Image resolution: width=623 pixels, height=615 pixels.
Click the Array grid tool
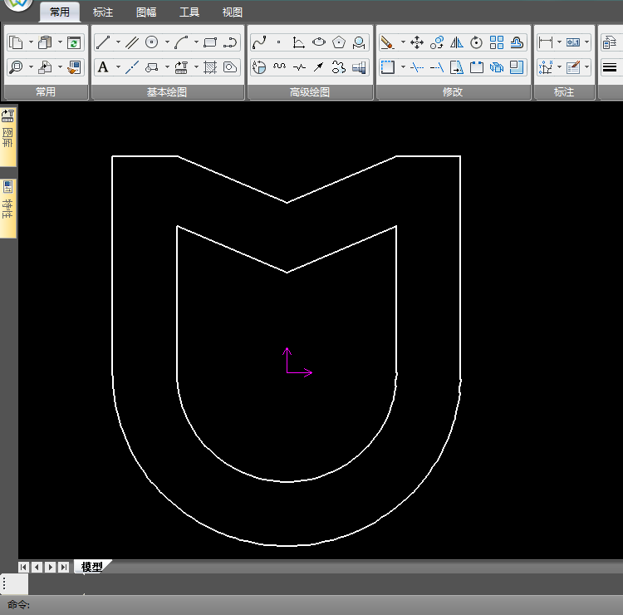pyautogui.click(x=497, y=42)
